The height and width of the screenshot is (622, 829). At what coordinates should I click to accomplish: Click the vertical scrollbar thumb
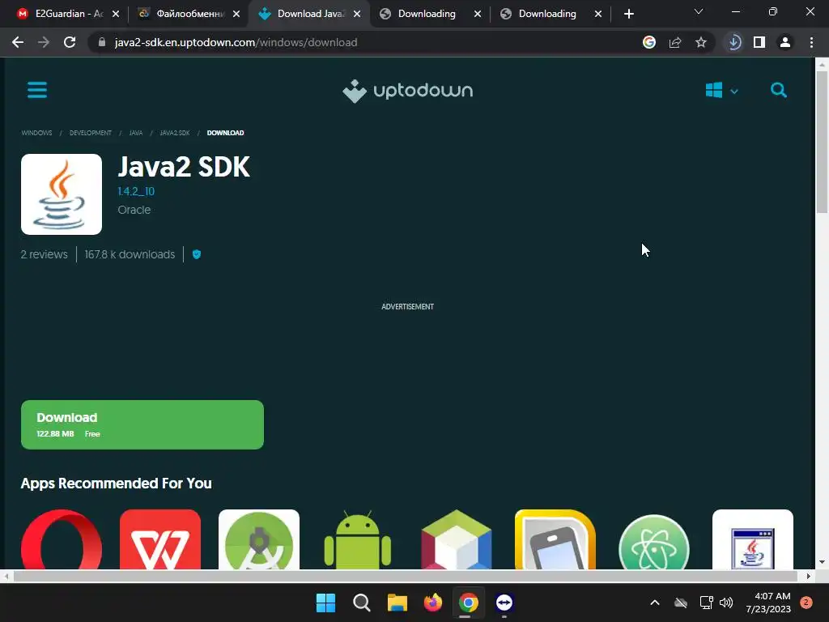[x=822, y=142]
